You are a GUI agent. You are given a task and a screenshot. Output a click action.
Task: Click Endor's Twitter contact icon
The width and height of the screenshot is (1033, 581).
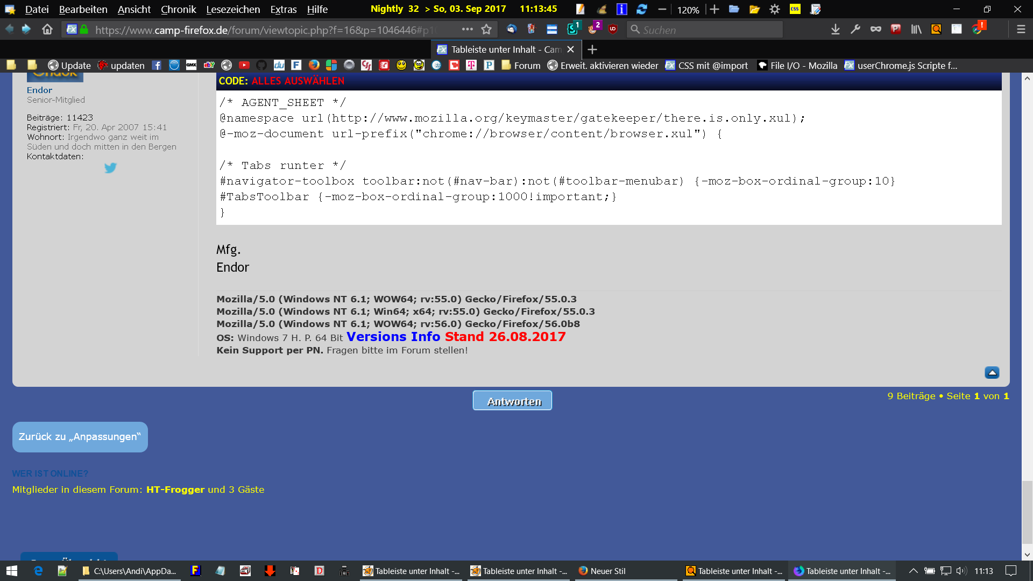pos(110,168)
